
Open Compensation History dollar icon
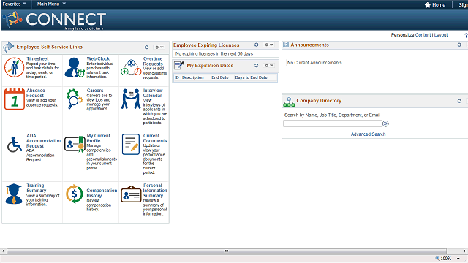(75, 194)
